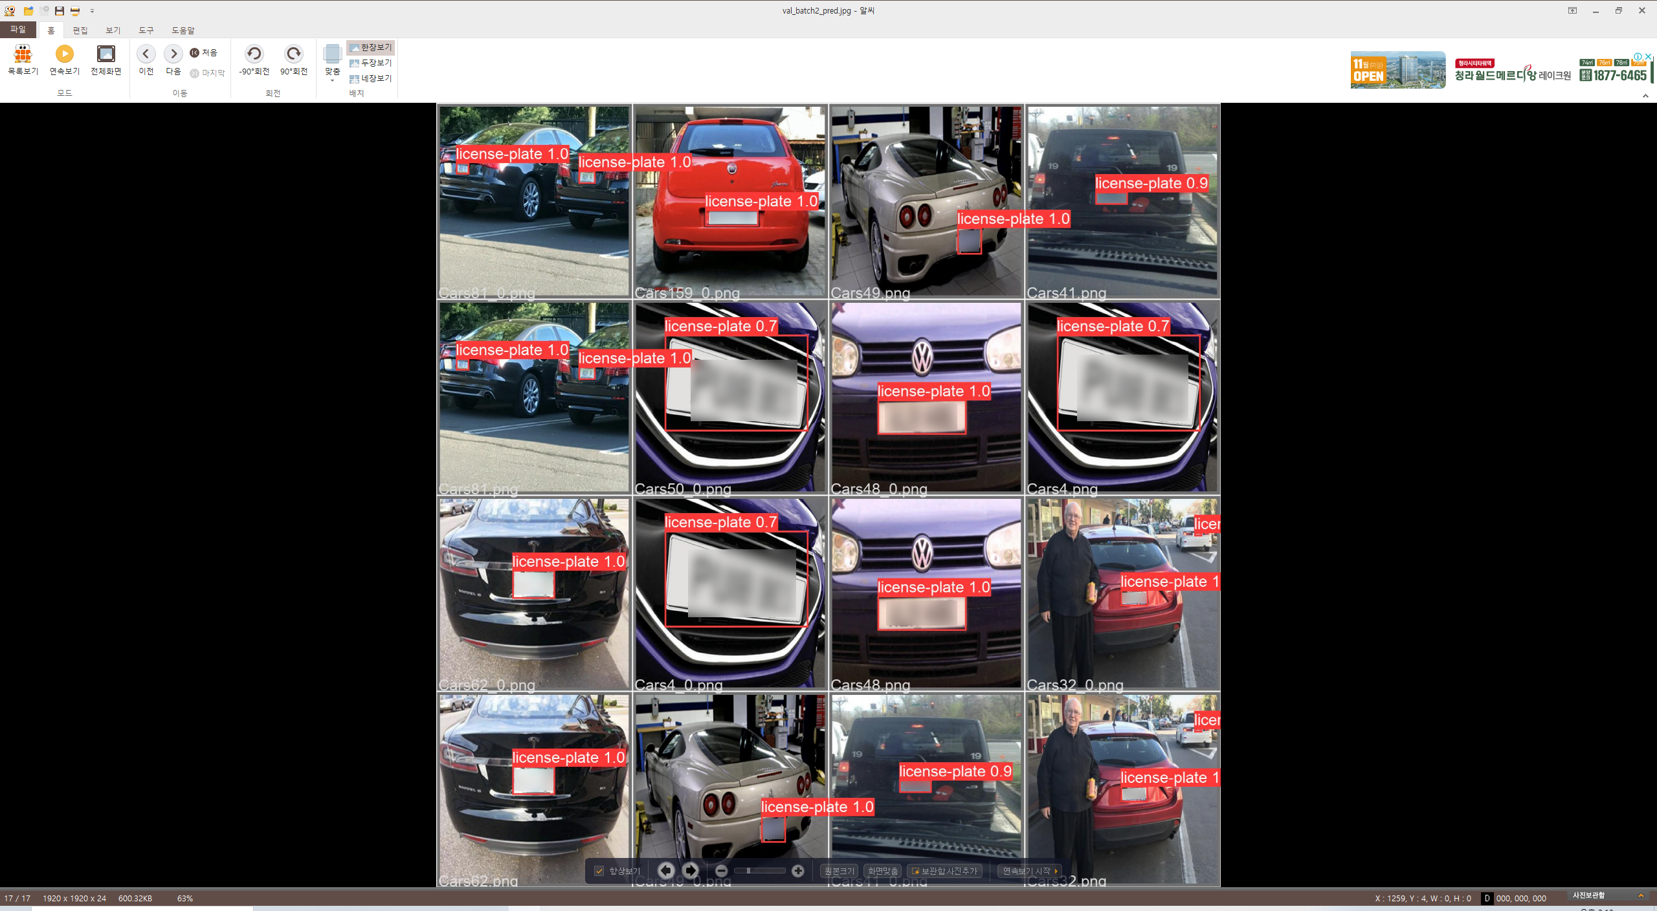Click the Cars49.png filename label

click(871, 293)
